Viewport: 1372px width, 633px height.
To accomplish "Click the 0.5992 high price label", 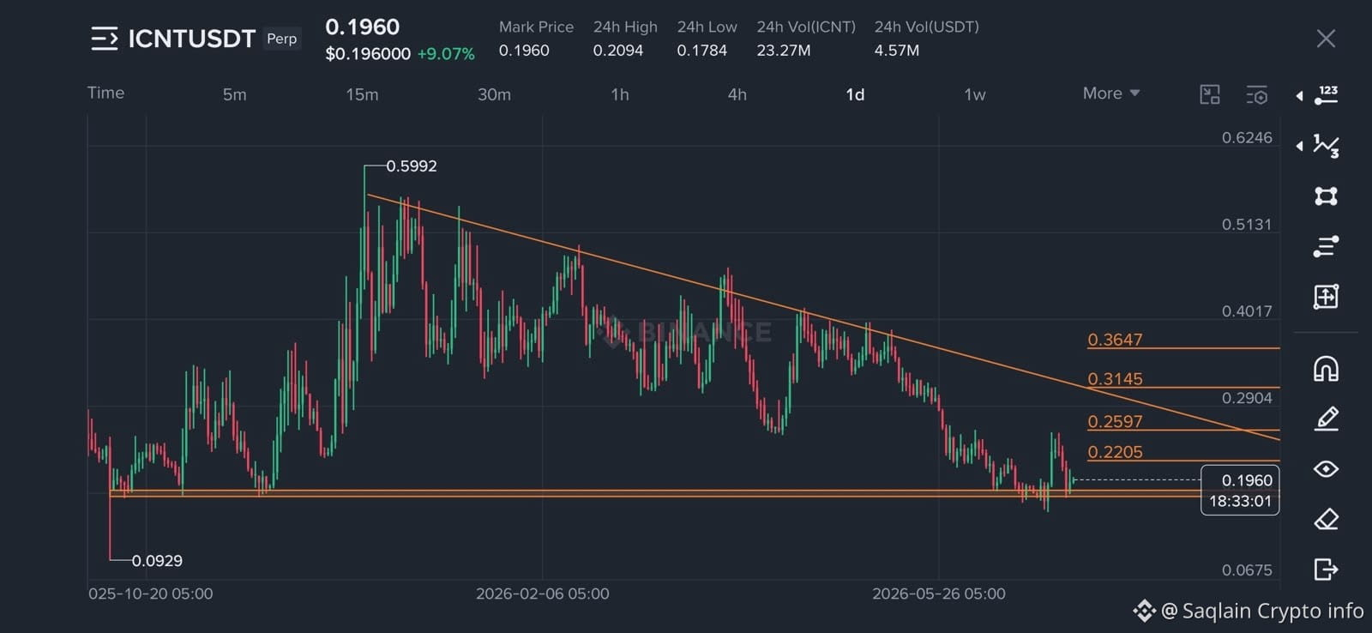I will coord(412,166).
